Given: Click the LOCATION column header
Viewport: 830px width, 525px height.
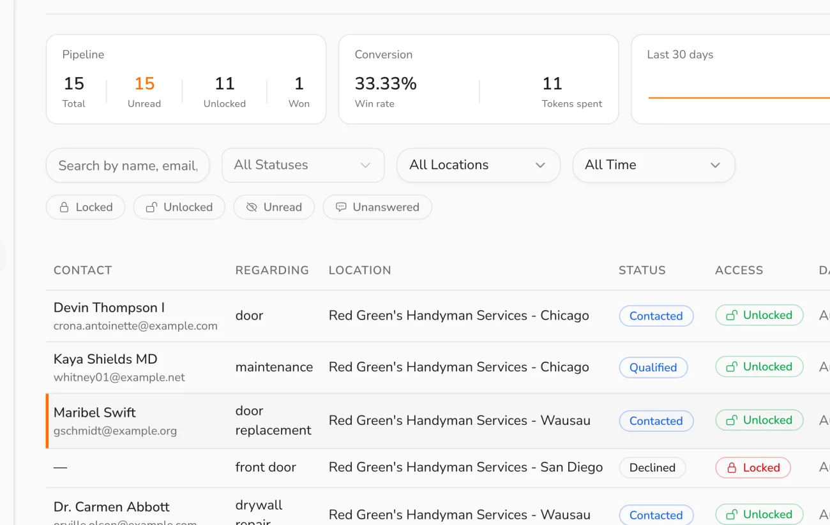Looking at the screenshot, I should [x=360, y=270].
